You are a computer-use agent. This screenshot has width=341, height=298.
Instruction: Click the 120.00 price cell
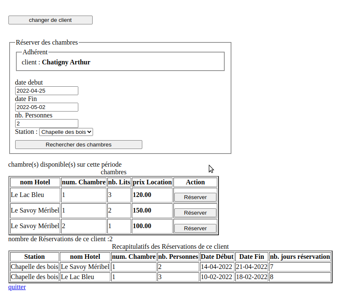coord(142,195)
